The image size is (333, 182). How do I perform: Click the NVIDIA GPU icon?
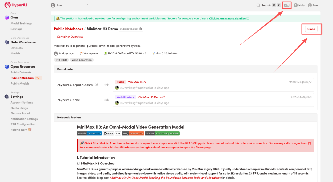[105, 53]
